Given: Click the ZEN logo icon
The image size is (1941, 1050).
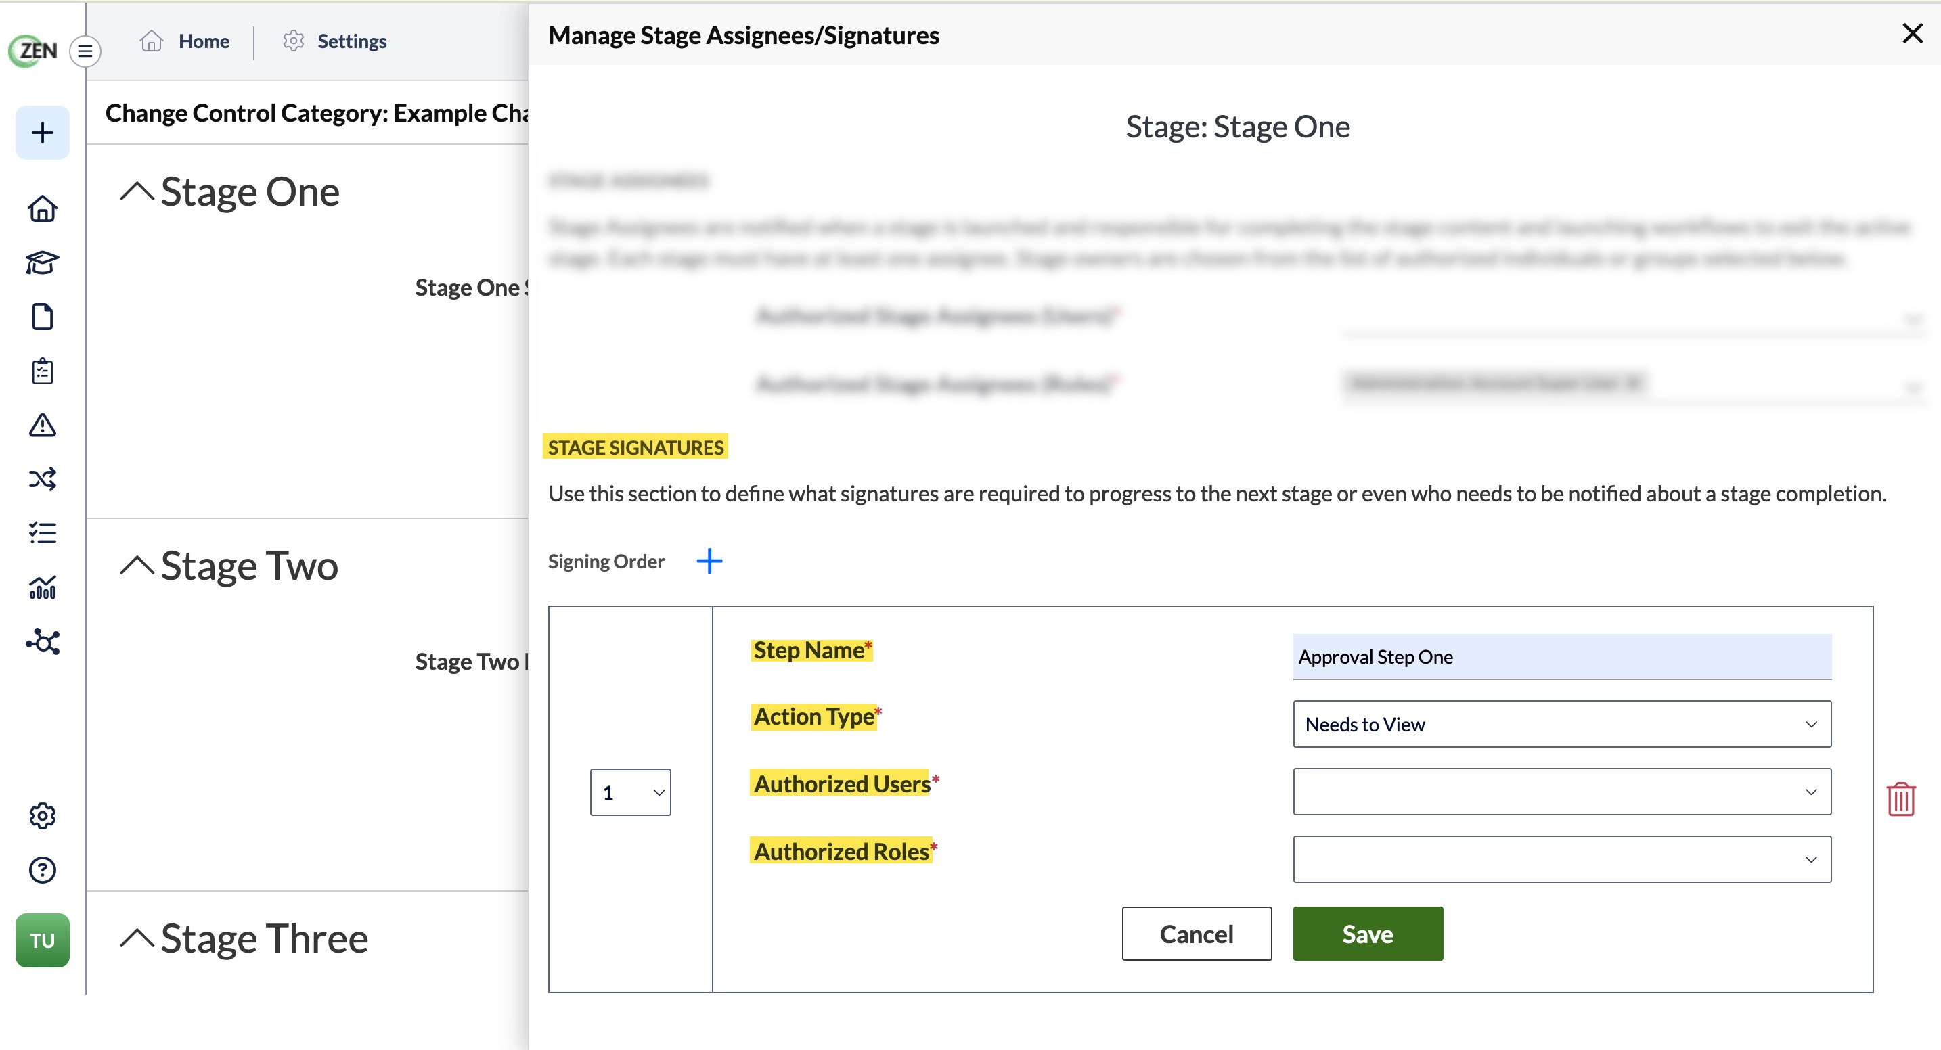Looking at the screenshot, I should point(34,51).
